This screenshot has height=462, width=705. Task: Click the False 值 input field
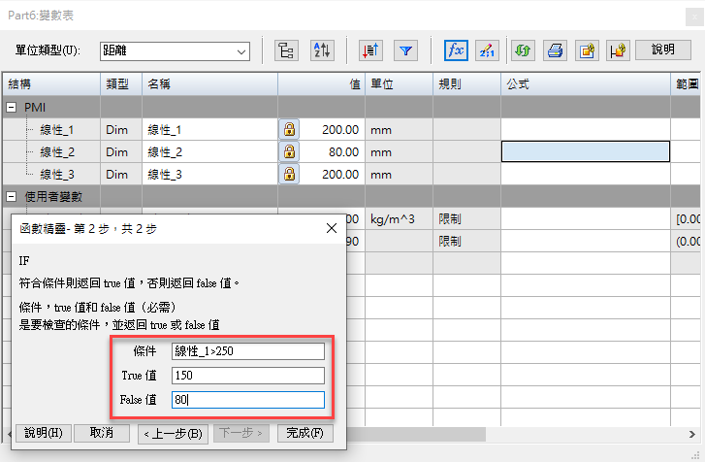pyautogui.click(x=247, y=400)
